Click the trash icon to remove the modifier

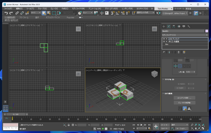(179, 52)
